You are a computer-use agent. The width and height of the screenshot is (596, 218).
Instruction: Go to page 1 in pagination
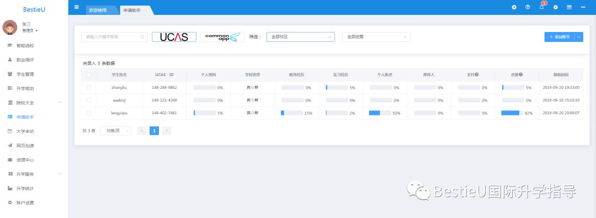pos(154,131)
